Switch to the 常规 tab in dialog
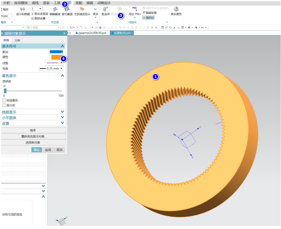Image resolution: width=281 pixels, height=229 pixels. pyautogui.click(x=6, y=40)
